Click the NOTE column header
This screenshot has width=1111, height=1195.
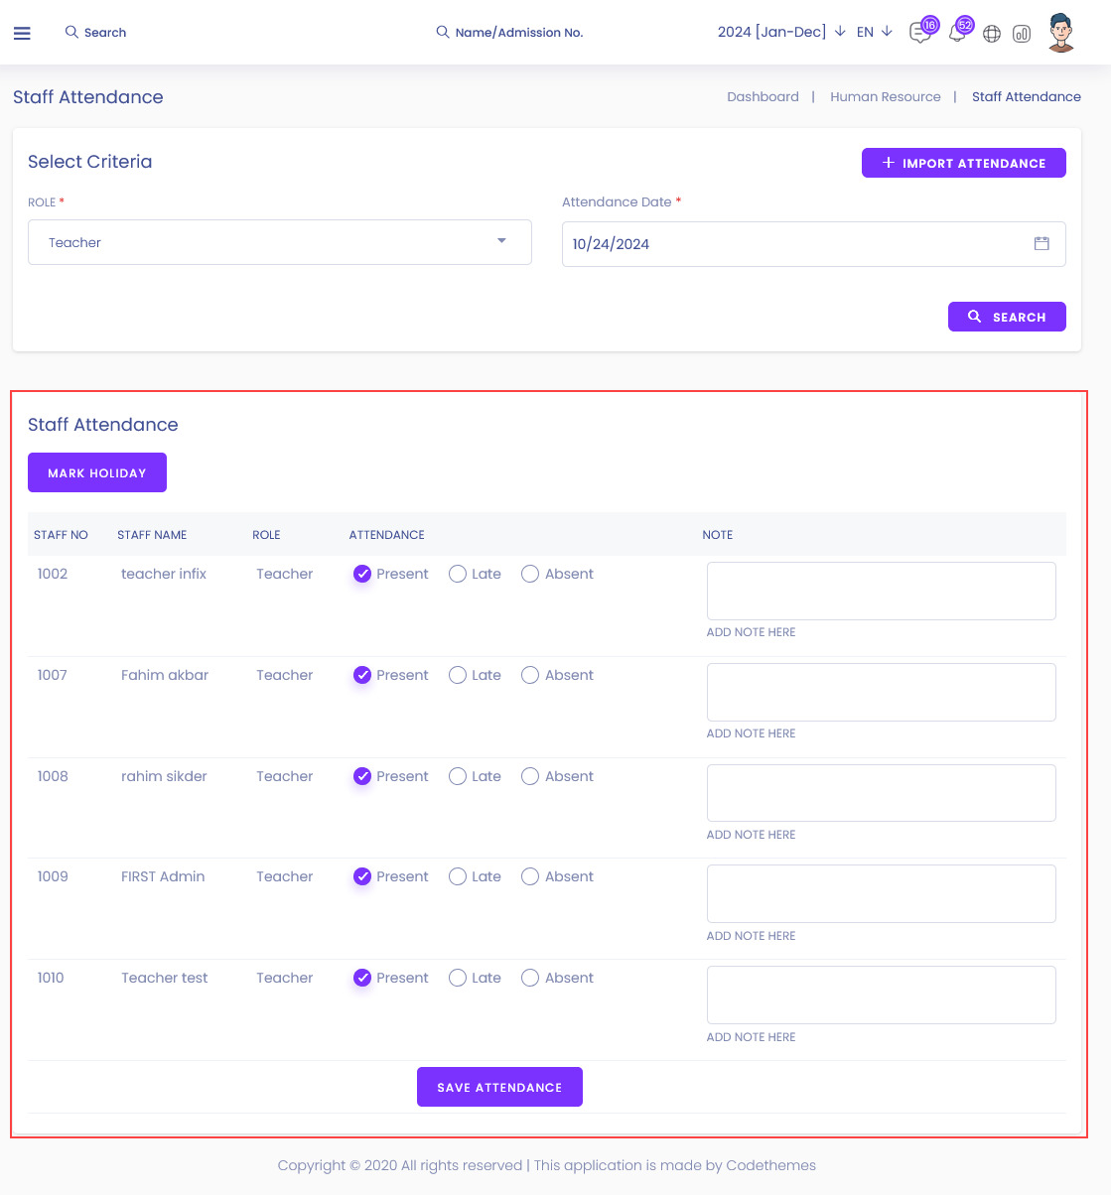coord(718,535)
